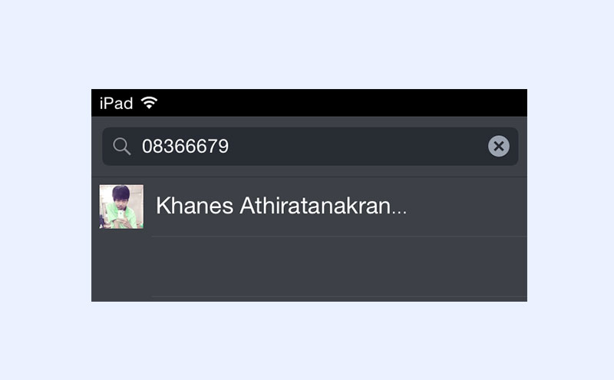Viewport: 614px width, 380px height.
Task: Tap the gray circular clear-text icon
Action: click(498, 146)
